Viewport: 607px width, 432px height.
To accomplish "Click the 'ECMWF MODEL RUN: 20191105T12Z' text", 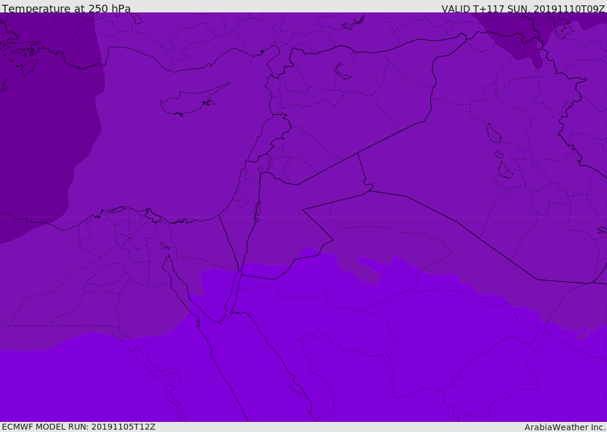I will tap(79, 427).
